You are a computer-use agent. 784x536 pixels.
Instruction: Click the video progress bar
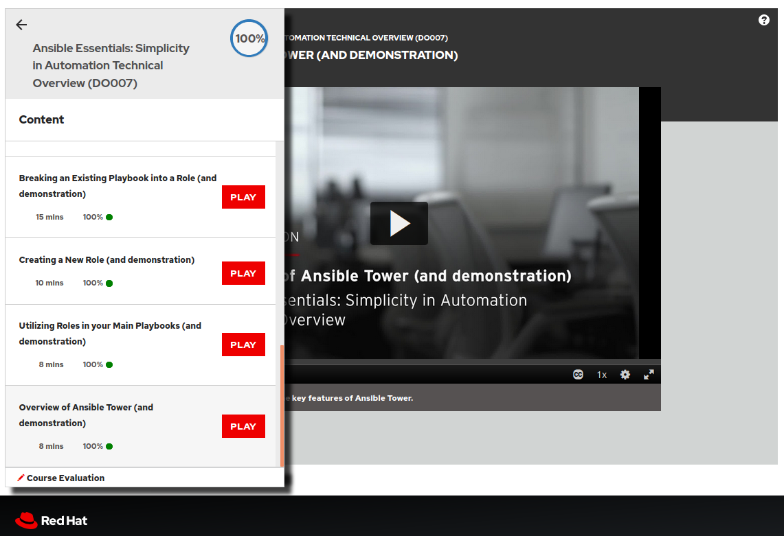pyautogui.click(x=473, y=362)
